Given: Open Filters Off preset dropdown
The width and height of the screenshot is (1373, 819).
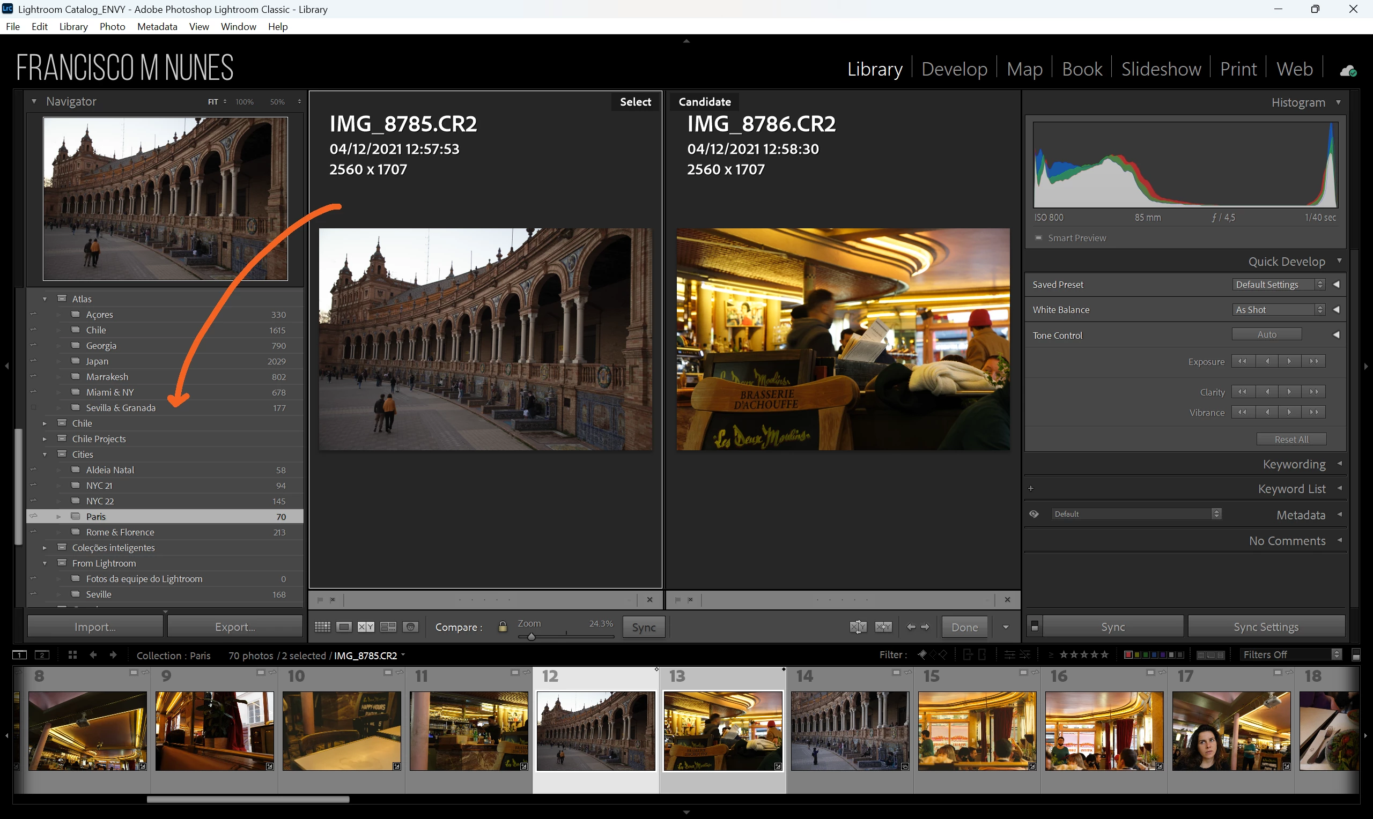Looking at the screenshot, I should tap(1290, 655).
